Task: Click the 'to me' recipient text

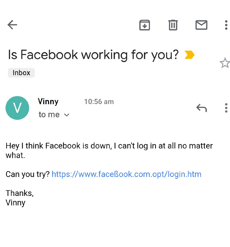Action: click(49, 115)
